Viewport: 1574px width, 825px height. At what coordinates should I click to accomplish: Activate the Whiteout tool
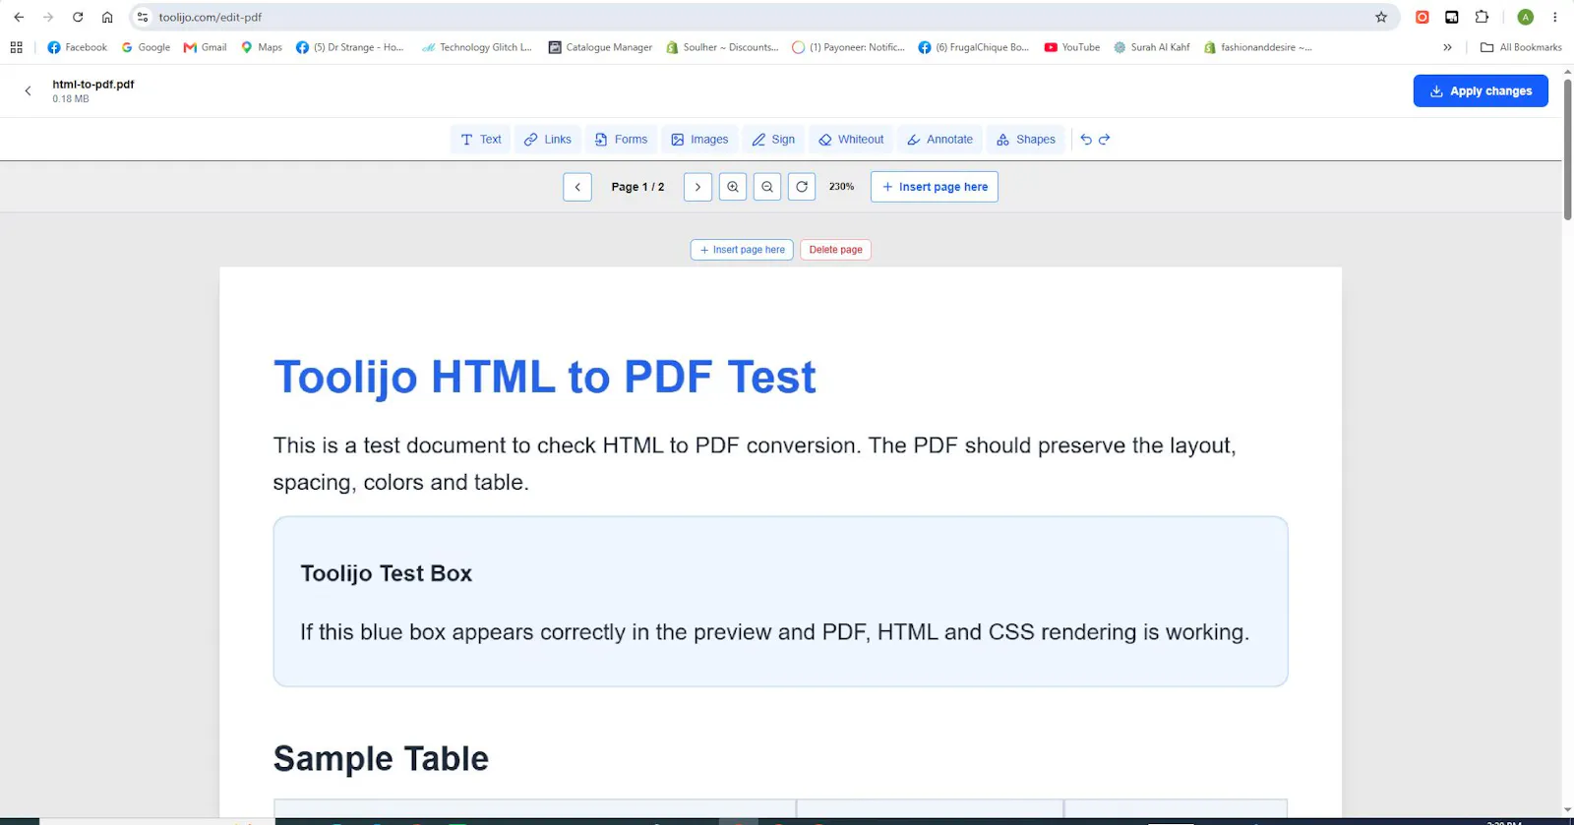pyautogui.click(x=851, y=140)
